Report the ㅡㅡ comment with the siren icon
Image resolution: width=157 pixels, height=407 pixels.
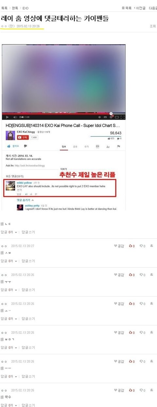152,361
